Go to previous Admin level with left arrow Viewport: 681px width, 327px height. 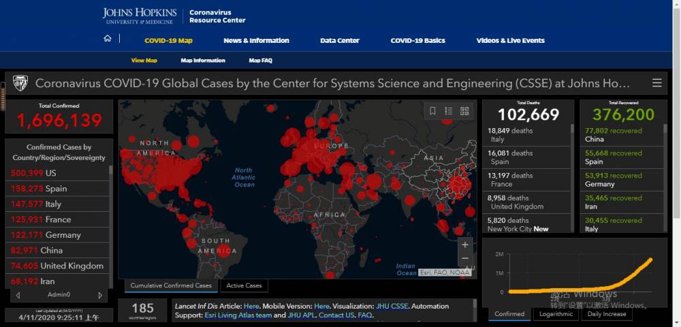(x=18, y=295)
